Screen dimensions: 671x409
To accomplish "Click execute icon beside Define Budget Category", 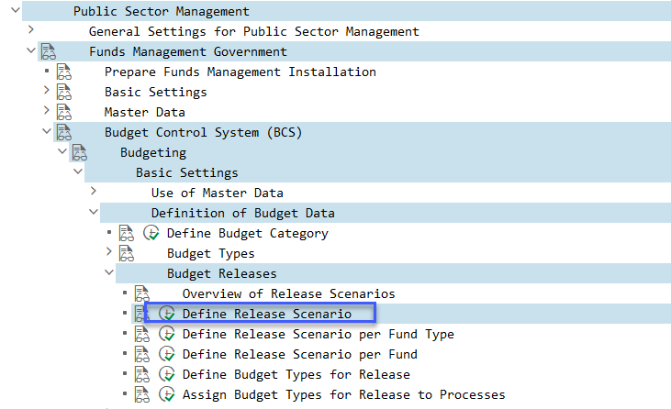I will click(x=151, y=233).
